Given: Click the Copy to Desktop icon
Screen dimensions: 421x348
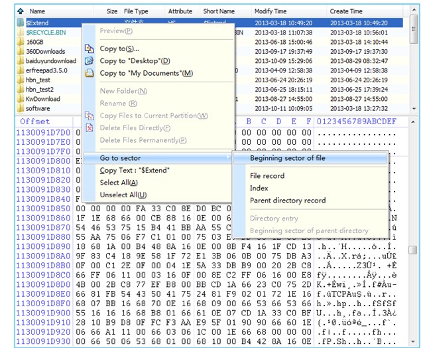Looking at the screenshot, I should point(89,61).
